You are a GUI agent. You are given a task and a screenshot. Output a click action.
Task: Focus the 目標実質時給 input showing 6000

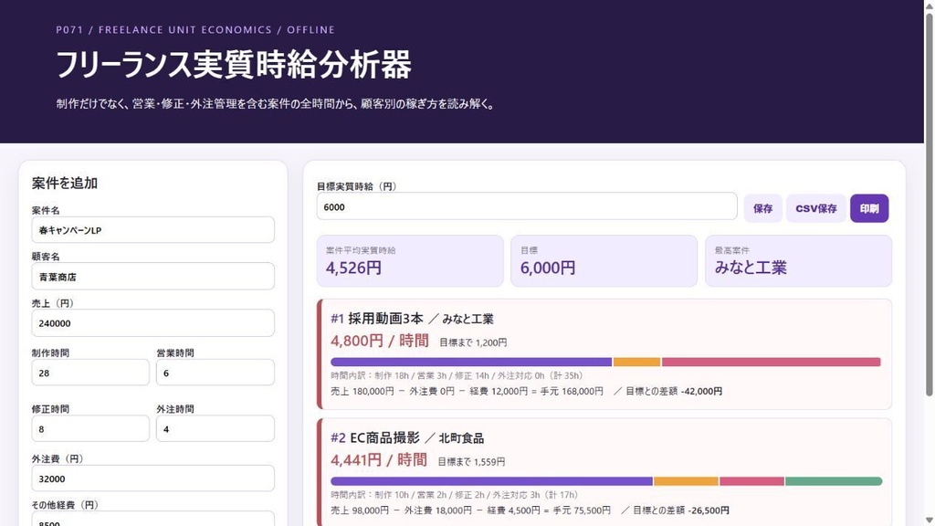click(x=527, y=206)
